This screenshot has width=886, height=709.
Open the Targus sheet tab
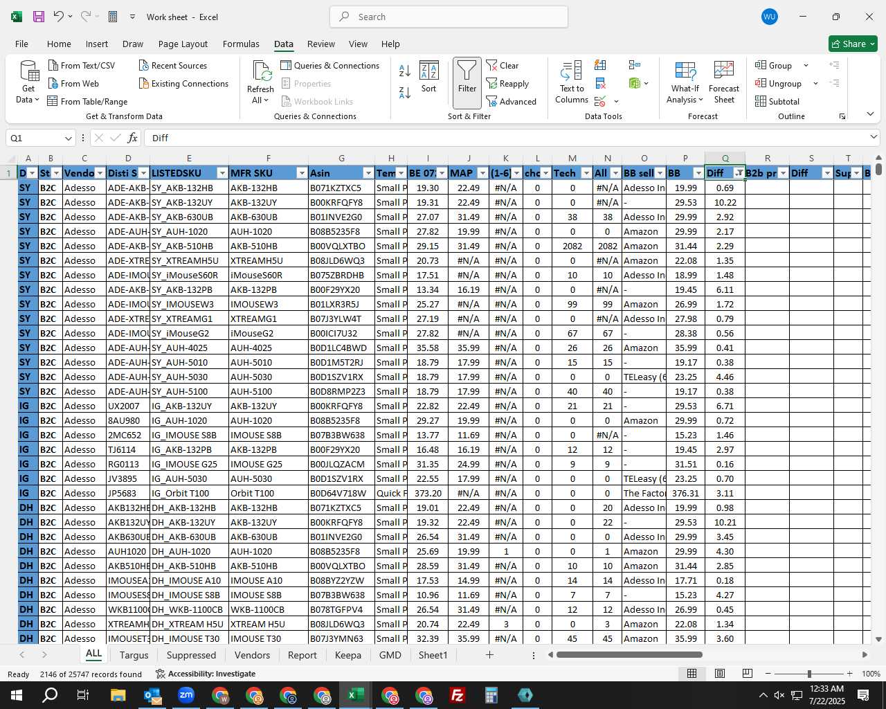click(134, 655)
